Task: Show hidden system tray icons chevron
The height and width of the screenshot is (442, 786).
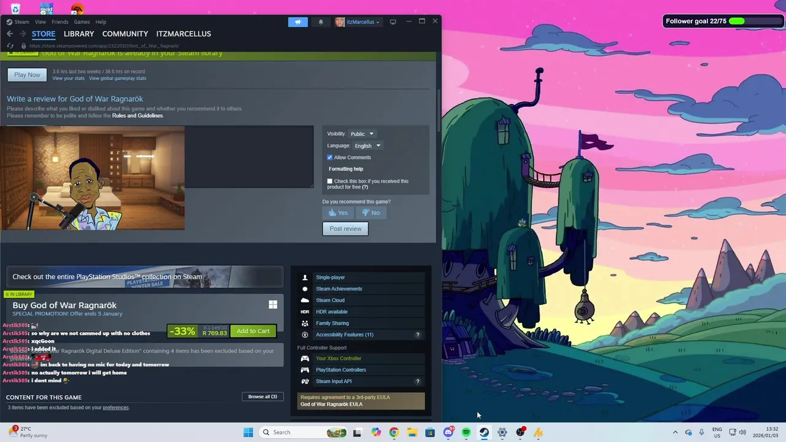Action: [x=675, y=432]
